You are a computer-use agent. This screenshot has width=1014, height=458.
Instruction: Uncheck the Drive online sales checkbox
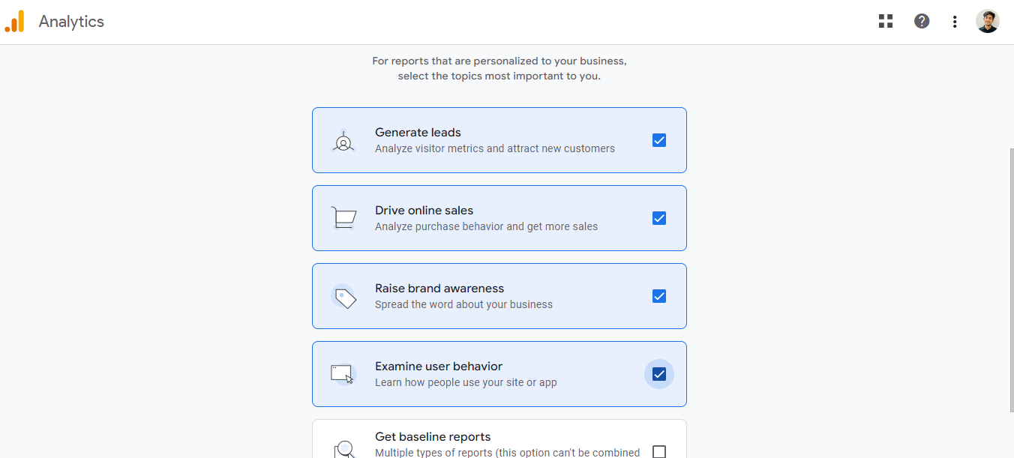659,218
